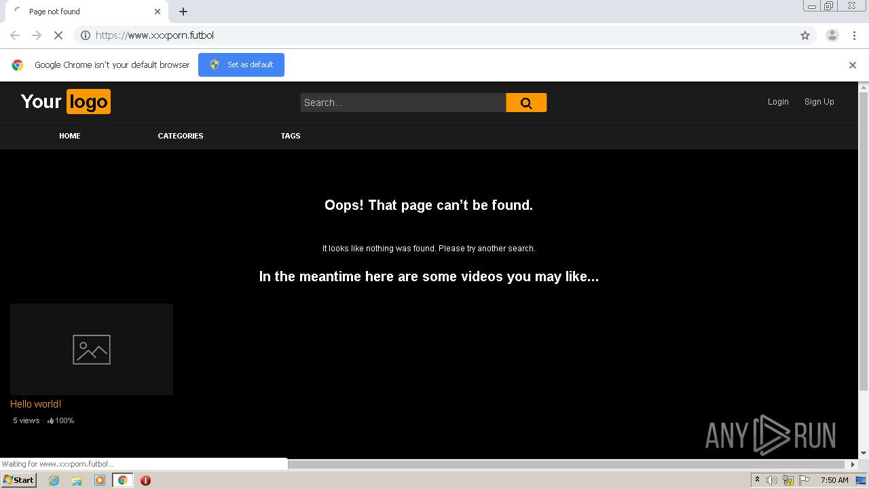Viewport: 869px width, 489px height.
Task: Go back with the browser back arrow
Action: [15, 35]
